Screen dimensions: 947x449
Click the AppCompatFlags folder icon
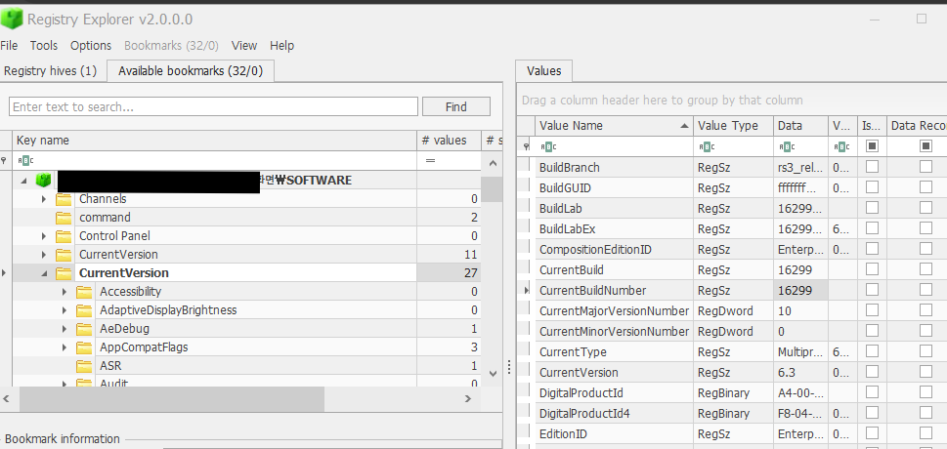tap(84, 347)
